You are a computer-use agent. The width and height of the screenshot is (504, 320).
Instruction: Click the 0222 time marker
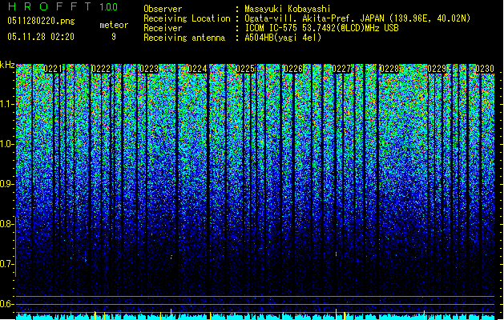point(101,69)
